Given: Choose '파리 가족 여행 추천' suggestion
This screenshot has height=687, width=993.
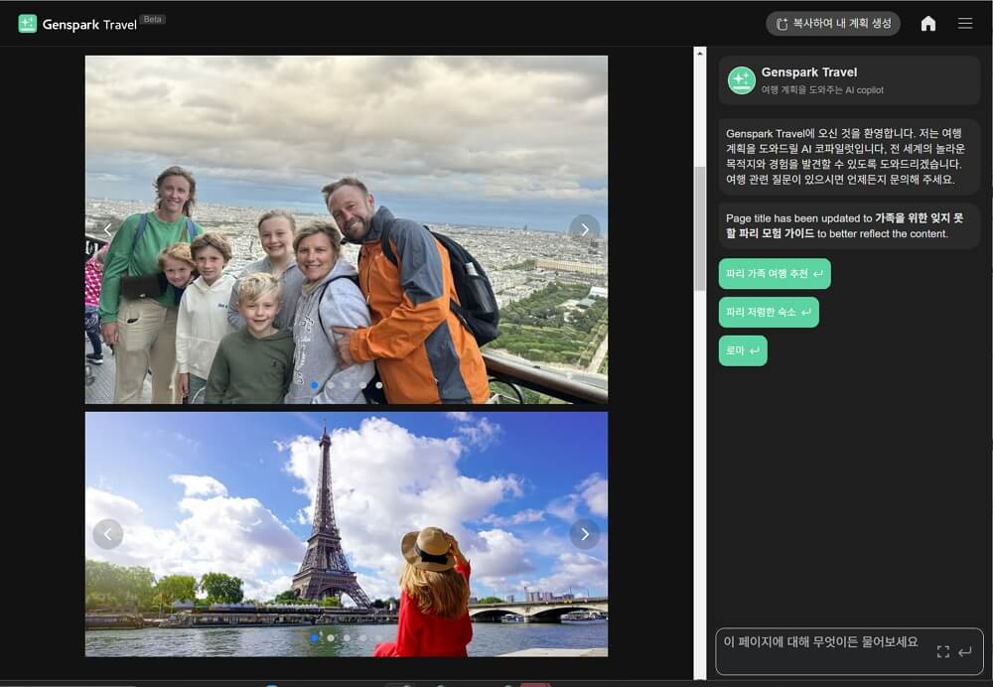Looking at the screenshot, I should pos(775,273).
